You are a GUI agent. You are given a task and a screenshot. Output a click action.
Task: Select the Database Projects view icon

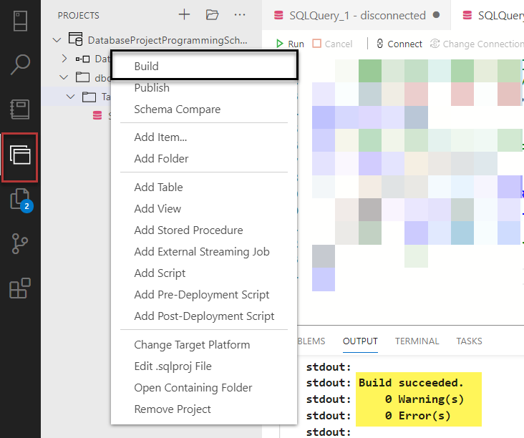point(20,155)
